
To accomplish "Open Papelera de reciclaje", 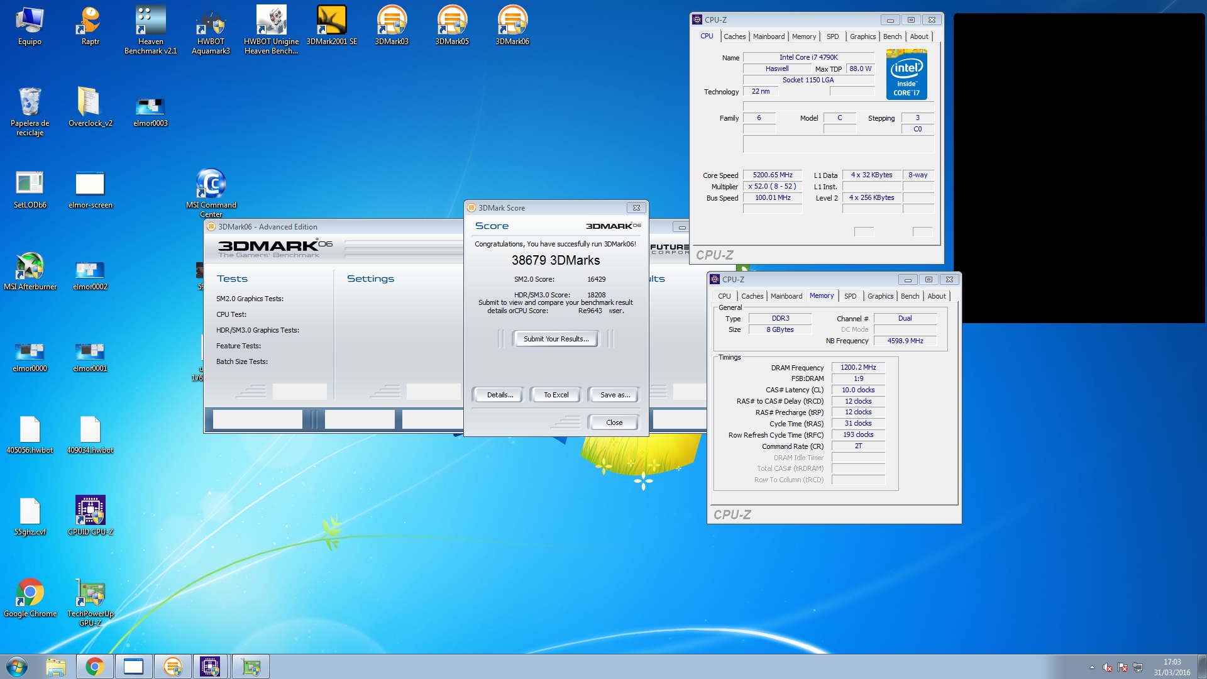I will (x=30, y=112).
